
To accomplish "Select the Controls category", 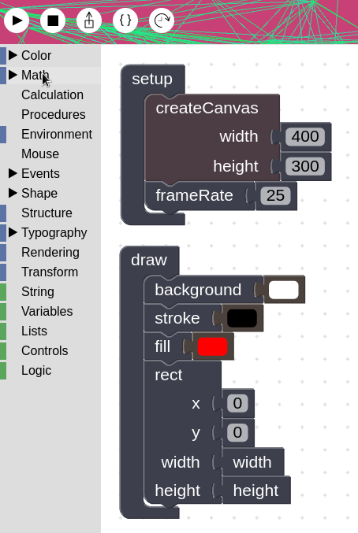I will (x=45, y=351).
